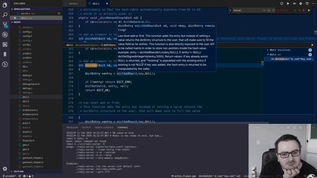Open the OUTPUT panel tab
Screen dimensions: 317x178
pos(86,128)
